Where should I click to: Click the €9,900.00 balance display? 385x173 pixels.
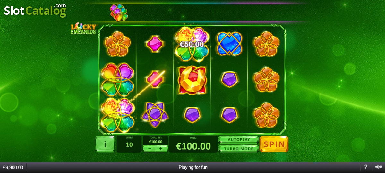click(13, 167)
